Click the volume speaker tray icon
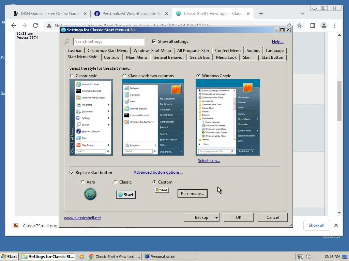 pyautogui.click(x=308, y=257)
